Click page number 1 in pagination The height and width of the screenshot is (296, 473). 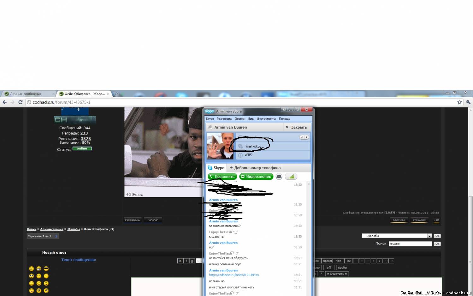point(56,236)
